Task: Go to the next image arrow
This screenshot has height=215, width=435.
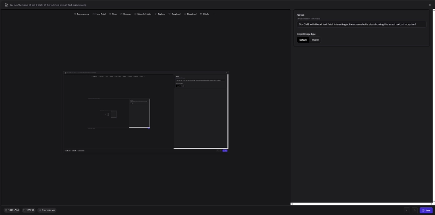Action: pyautogui.click(x=414, y=210)
